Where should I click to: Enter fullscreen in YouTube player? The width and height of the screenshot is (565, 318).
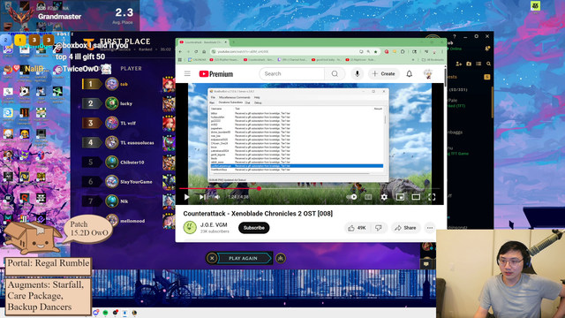click(x=432, y=197)
